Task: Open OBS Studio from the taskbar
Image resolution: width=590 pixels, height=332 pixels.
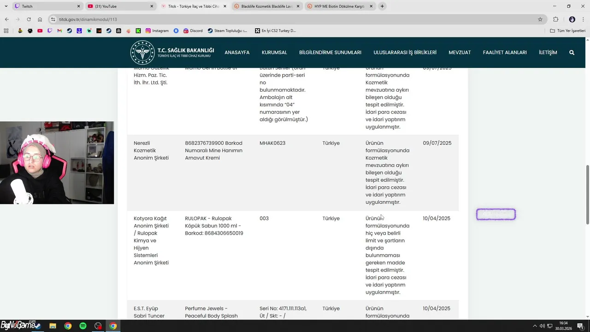Action: pos(98,326)
